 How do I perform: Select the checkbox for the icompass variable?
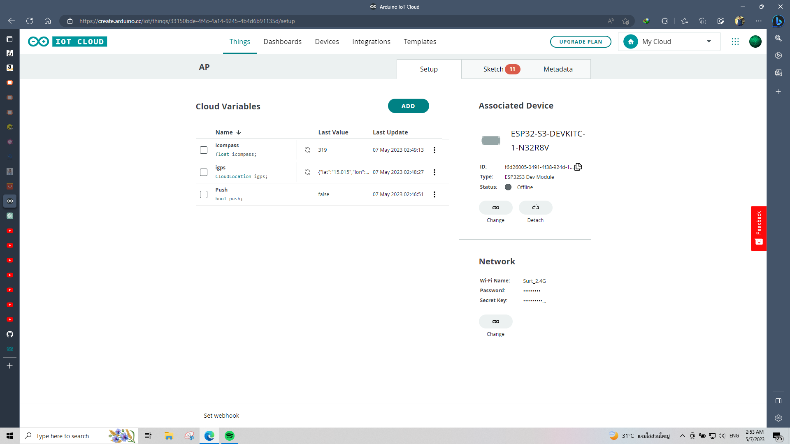204,150
